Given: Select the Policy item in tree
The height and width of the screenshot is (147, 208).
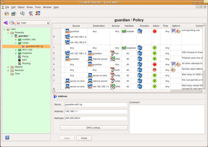Looking at the screenshot, I should pyautogui.click(x=25, y=56).
